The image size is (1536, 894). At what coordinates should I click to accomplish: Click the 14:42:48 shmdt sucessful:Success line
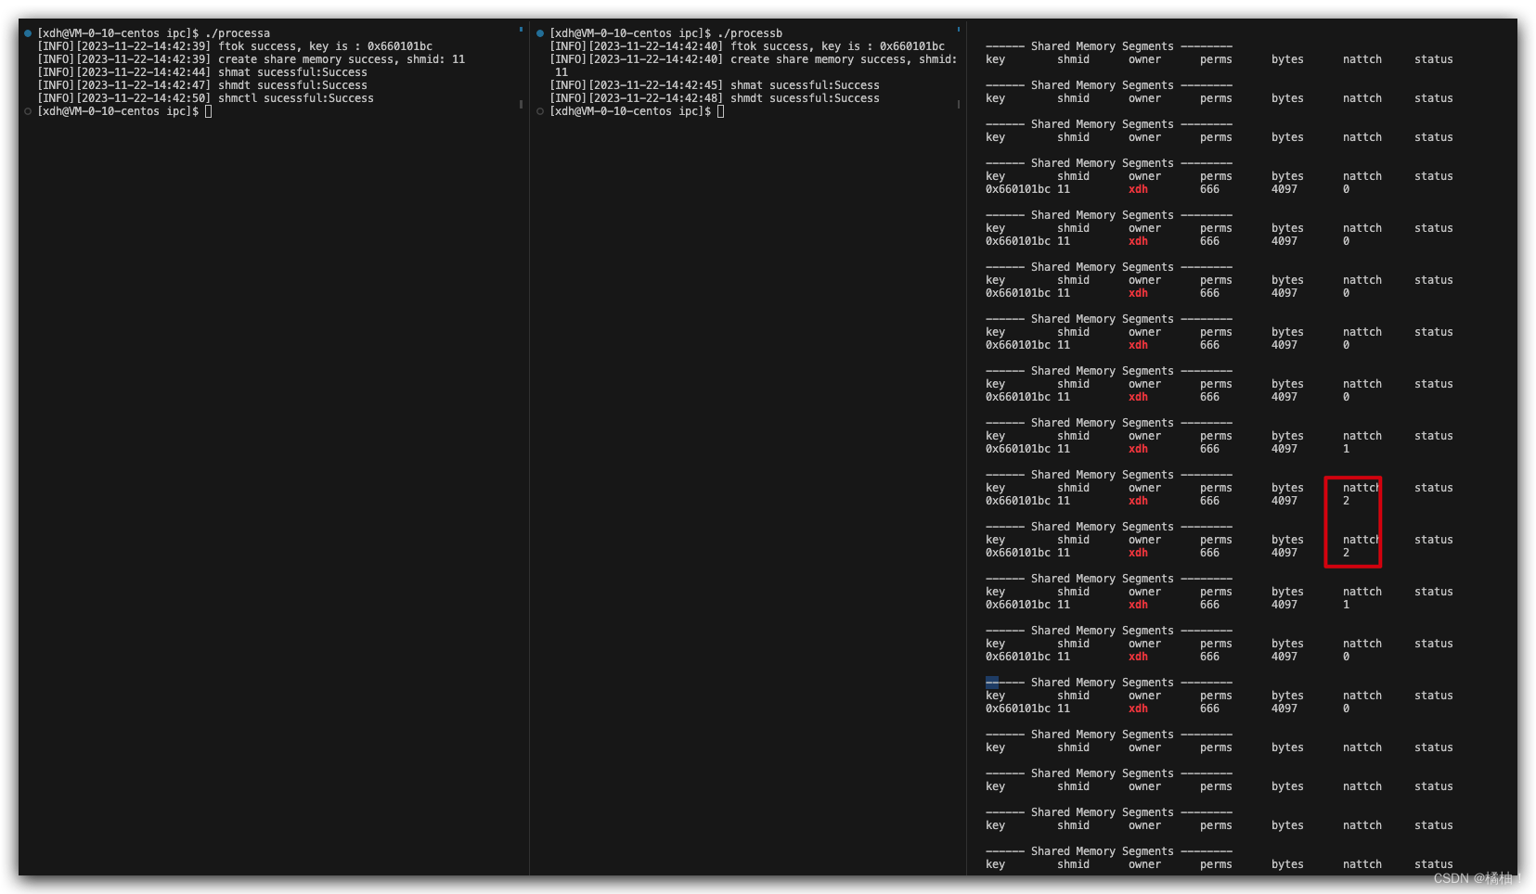[715, 98]
